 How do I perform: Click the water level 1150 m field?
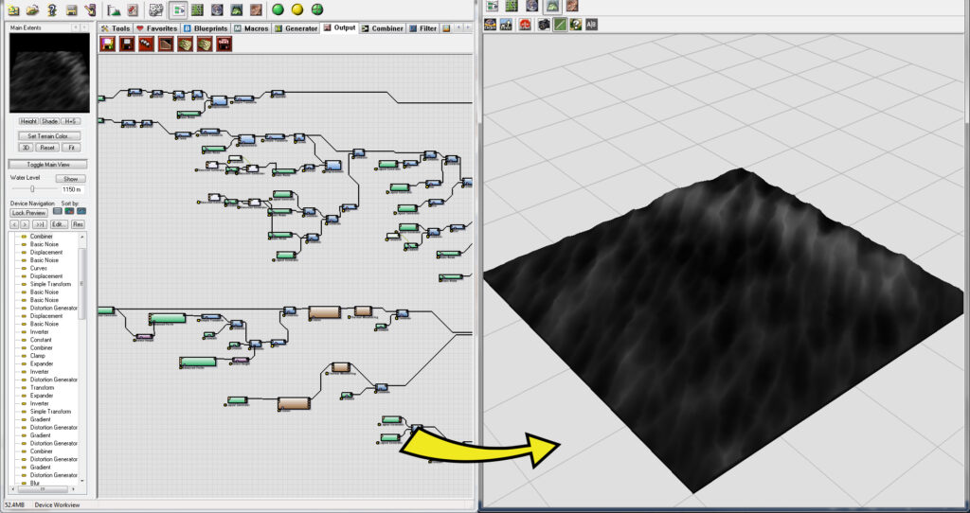click(x=72, y=189)
